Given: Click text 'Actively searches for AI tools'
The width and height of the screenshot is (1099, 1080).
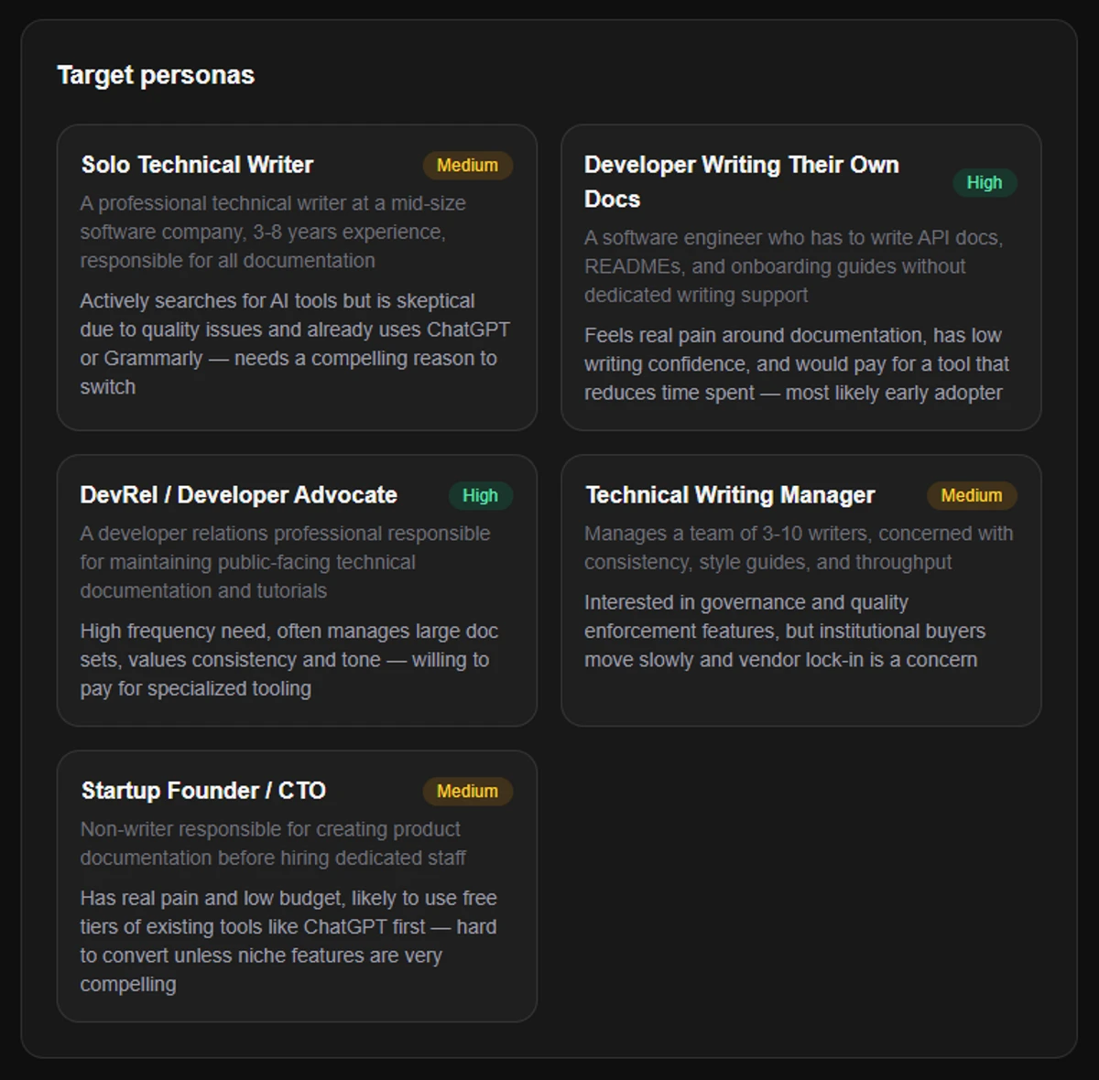Looking at the screenshot, I should tap(295, 344).
